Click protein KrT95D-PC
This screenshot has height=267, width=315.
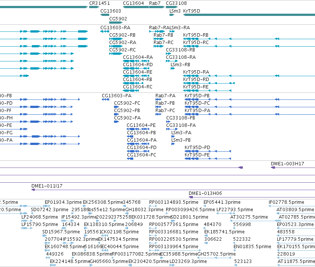(197, 103)
